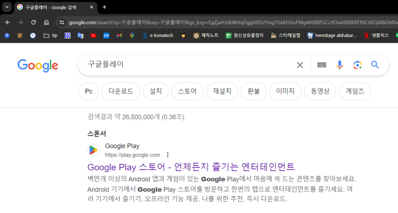
Task: Filter results with Pc chip
Action: pos(89,91)
